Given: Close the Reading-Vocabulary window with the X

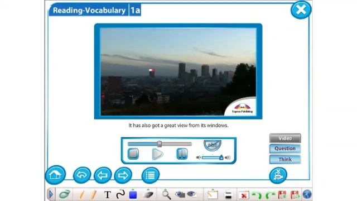Looking at the screenshot, I should [301, 10].
